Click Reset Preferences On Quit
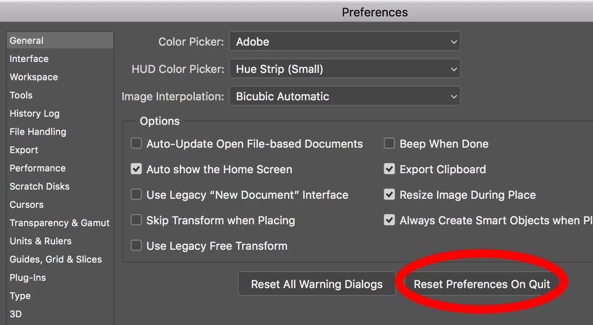Image resolution: width=593 pixels, height=325 pixels. [482, 284]
